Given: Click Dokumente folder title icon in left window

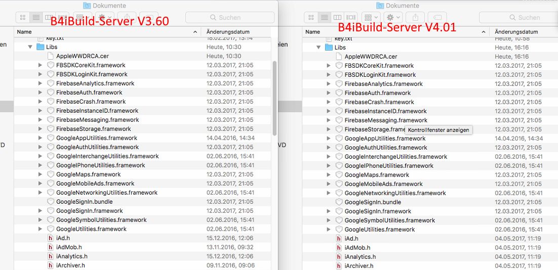Looking at the screenshot, I should tap(87, 6).
